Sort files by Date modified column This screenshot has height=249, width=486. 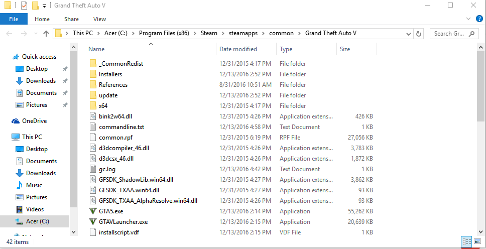pyautogui.click(x=238, y=49)
